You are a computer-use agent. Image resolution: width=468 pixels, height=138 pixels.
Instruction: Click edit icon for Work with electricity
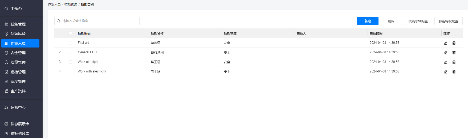(x=445, y=72)
